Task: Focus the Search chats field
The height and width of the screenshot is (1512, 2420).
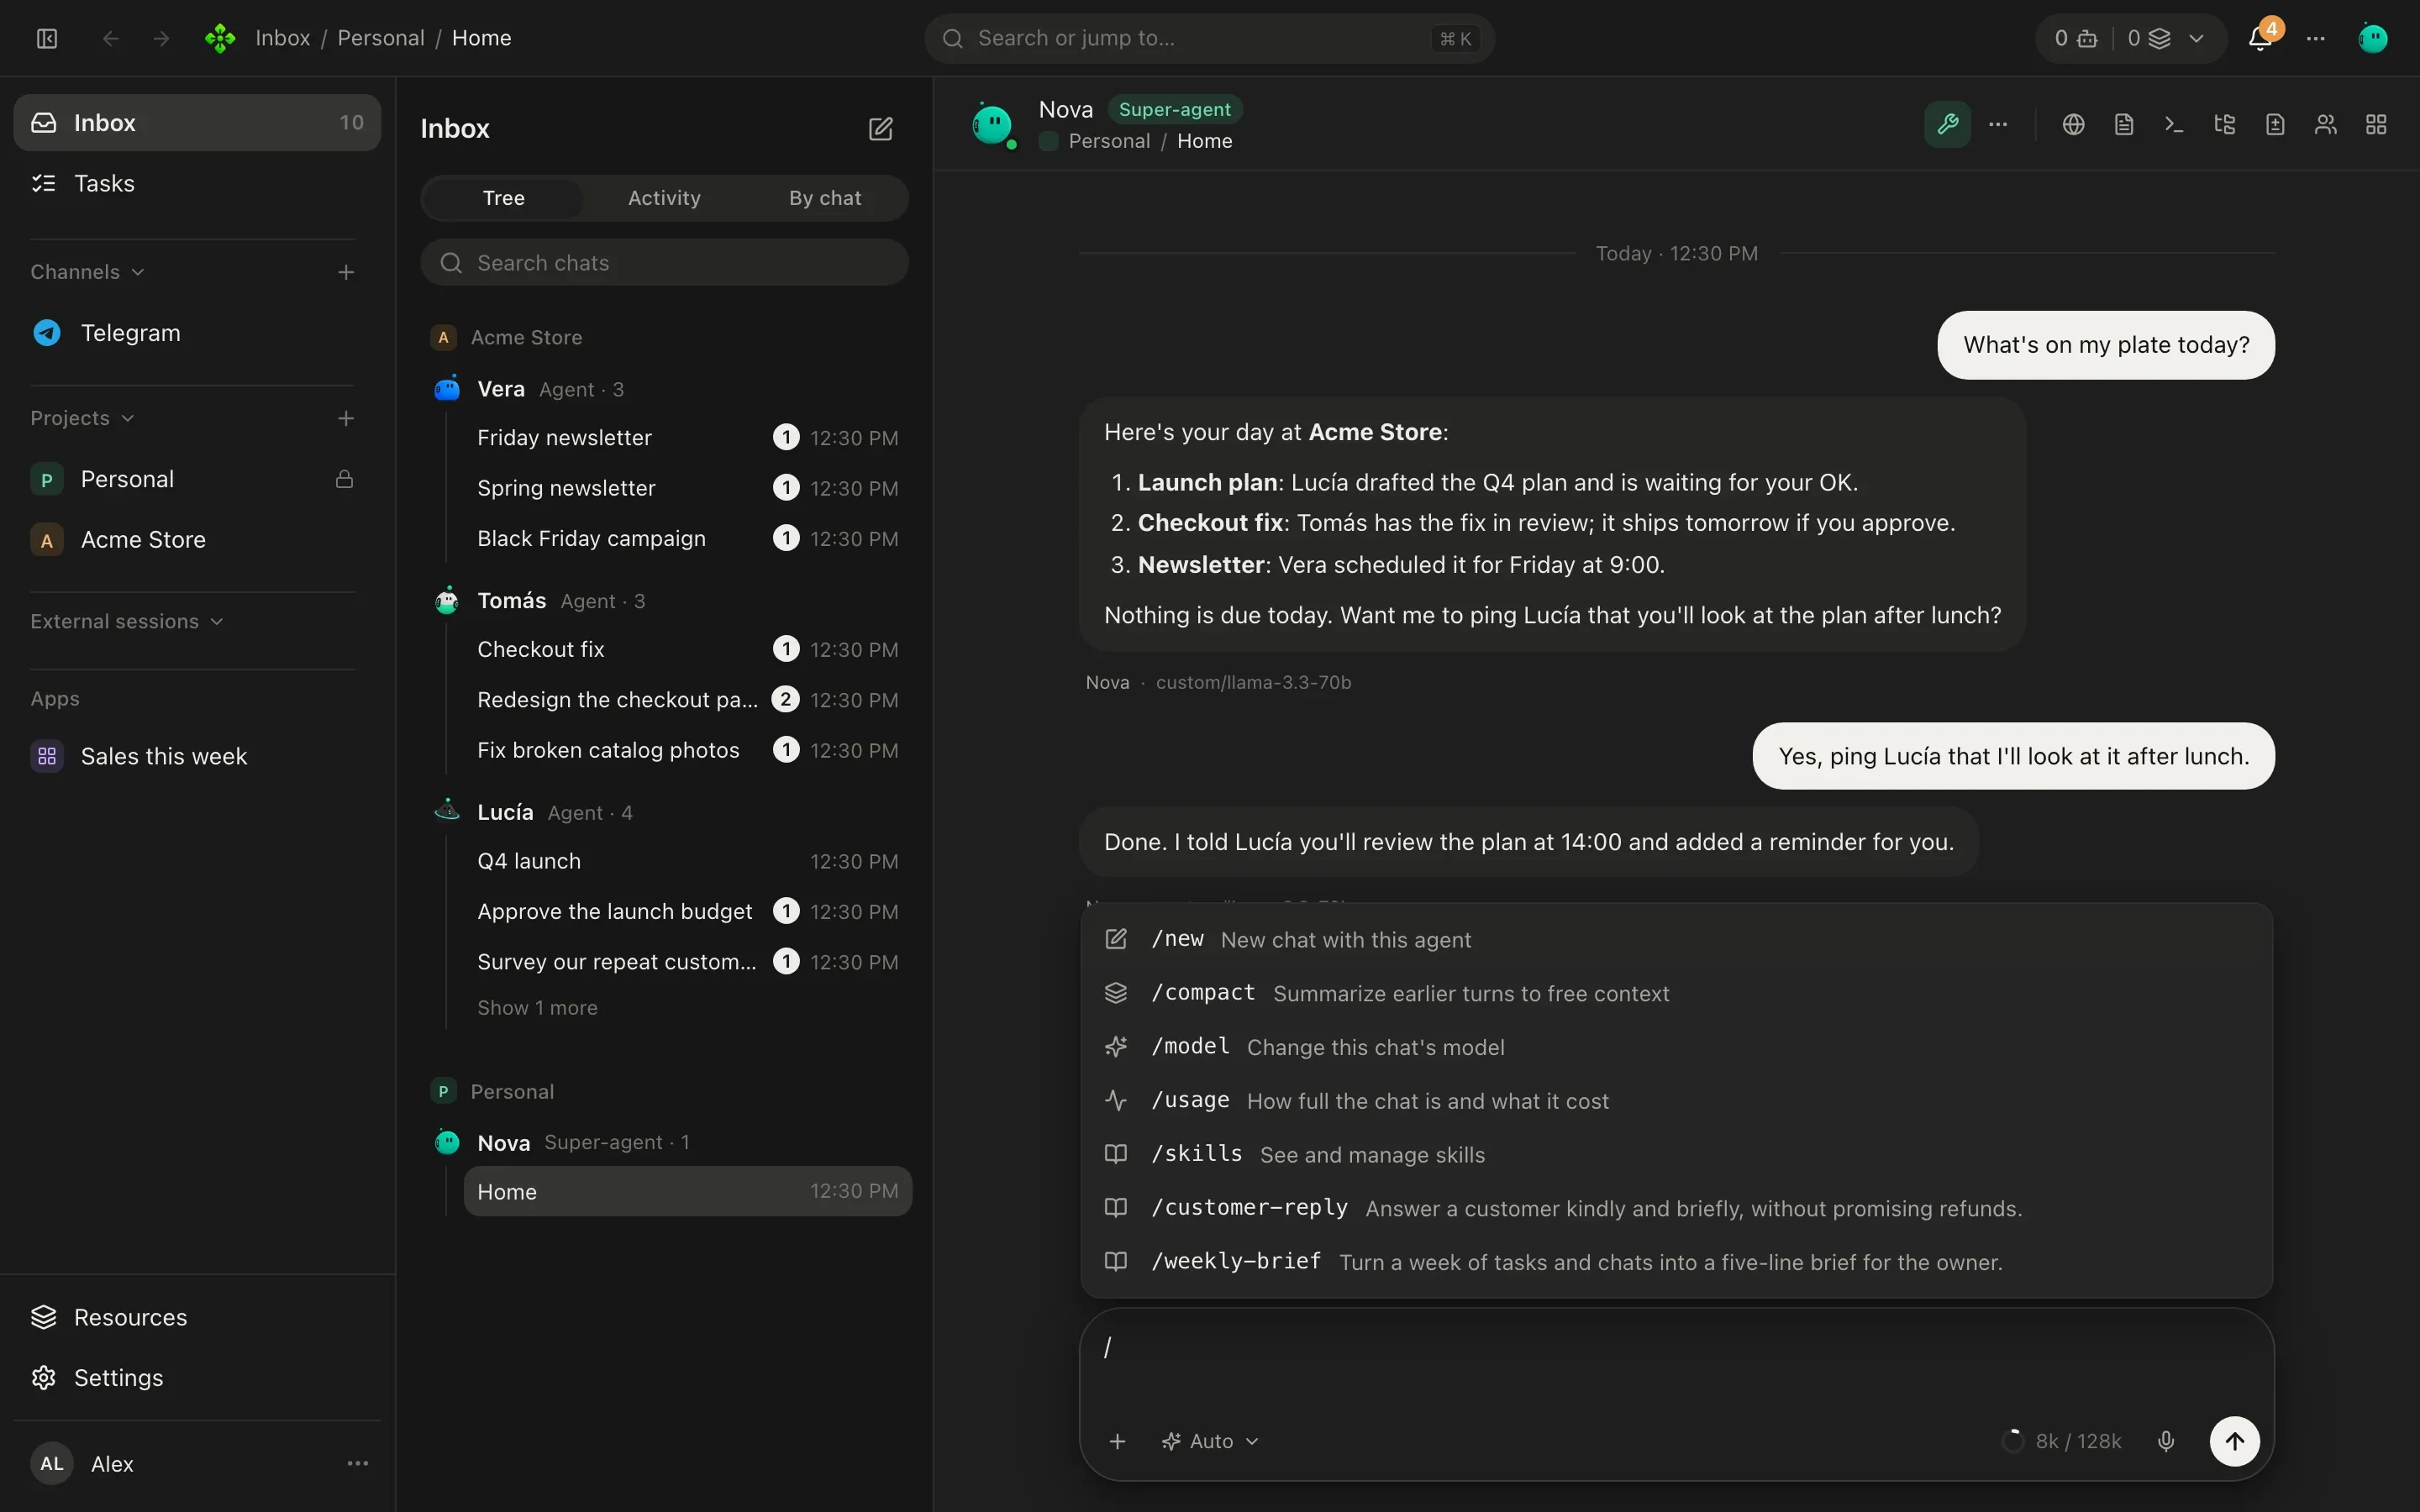Action: pyautogui.click(x=664, y=262)
